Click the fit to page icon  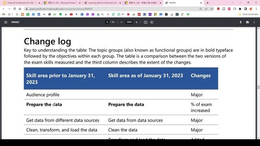pyautogui.click(x=145, y=22)
